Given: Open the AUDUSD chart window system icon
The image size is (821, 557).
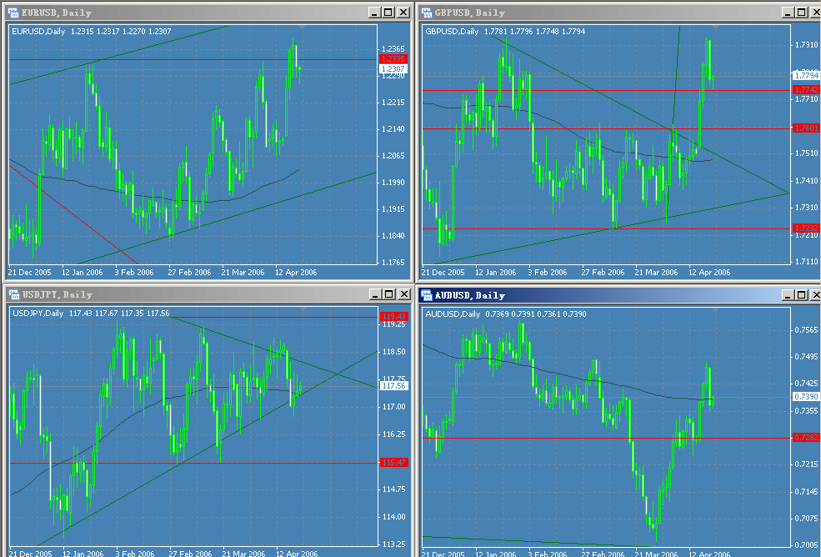Looking at the screenshot, I should click(x=427, y=295).
